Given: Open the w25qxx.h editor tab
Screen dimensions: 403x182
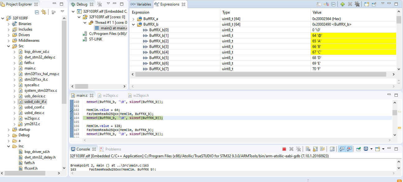Looking at the screenshot, I should [x=138, y=95].
